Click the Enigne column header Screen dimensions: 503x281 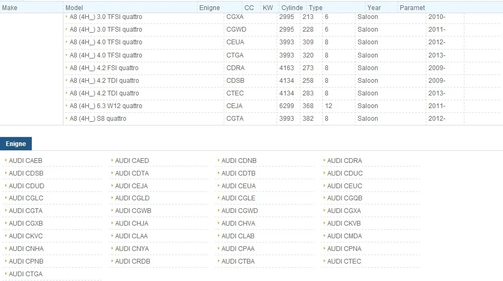[x=209, y=8]
